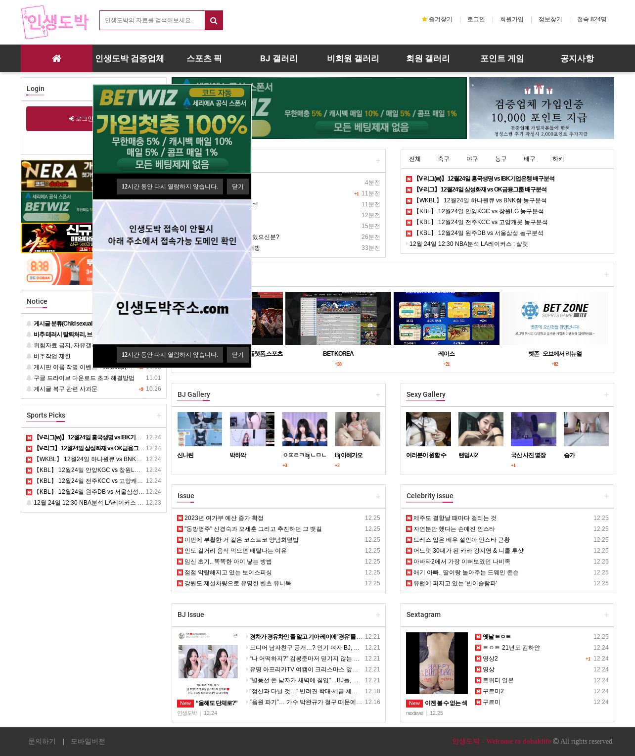The image size is (635, 756).
Task: Click the search magnifier button
Action: tap(214, 20)
